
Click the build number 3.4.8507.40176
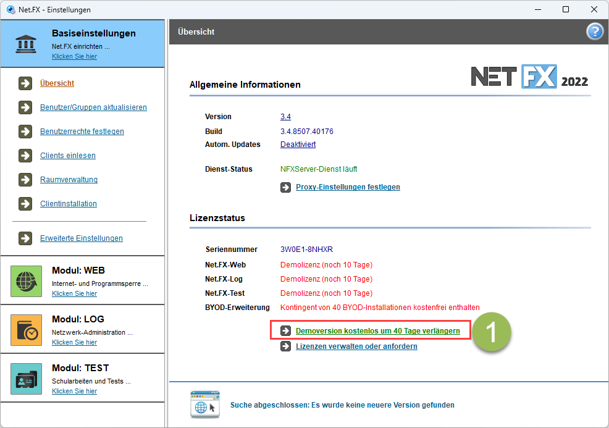307,132
